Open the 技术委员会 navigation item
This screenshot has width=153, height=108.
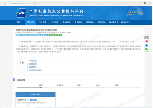point(114,22)
